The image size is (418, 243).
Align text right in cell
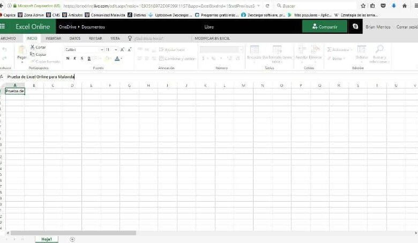pyautogui.click(x=154, y=58)
